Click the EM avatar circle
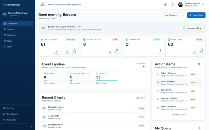The width and height of the screenshot is (209, 130). pyautogui.click(x=44, y=108)
